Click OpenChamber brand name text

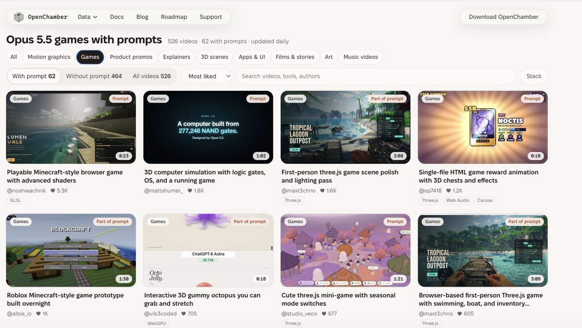[x=48, y=17]
